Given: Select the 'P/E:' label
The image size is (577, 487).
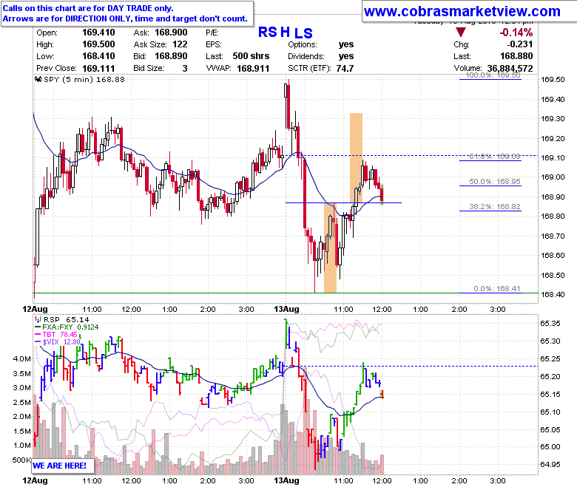Looking at the screenshot, I should coord(212,33).
